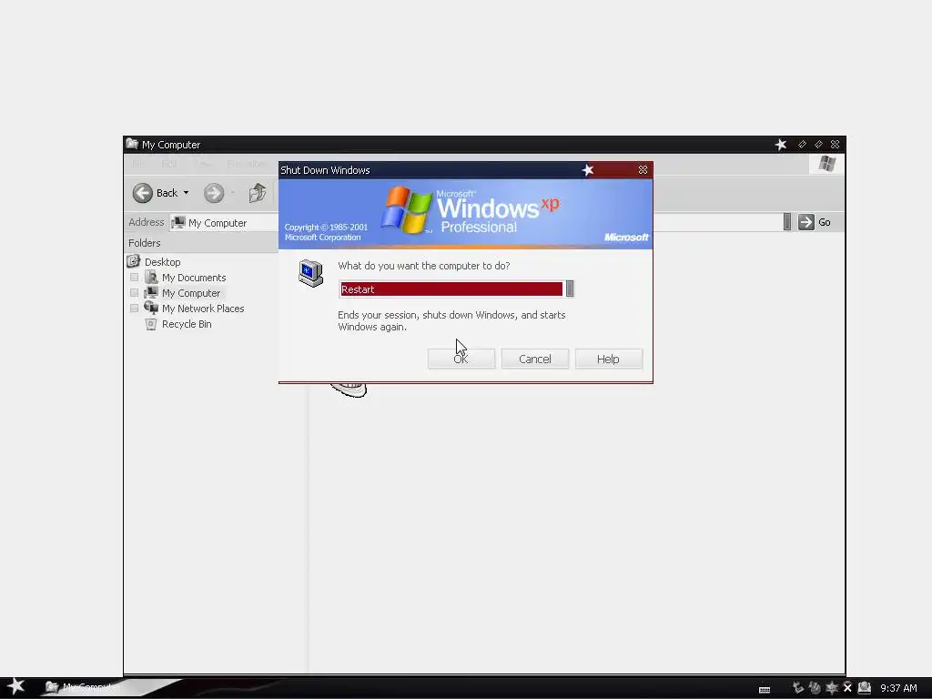Viewport: 932px width, 699px height.
Task: Open the Back history dropdown arrow
Action: click(x=186, y=193)
